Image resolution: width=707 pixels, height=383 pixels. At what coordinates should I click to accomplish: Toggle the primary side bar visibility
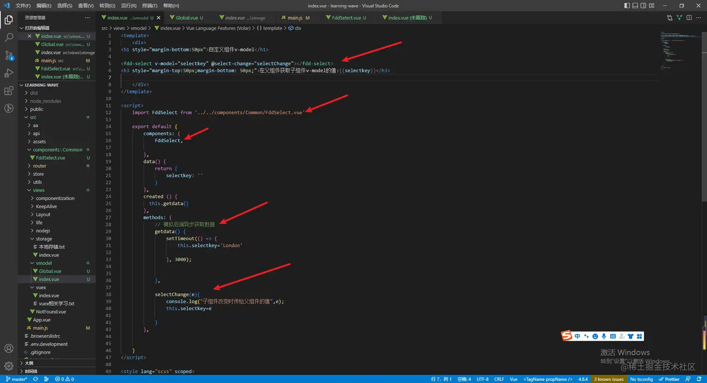pyautogui.click(x=627, y=6)
